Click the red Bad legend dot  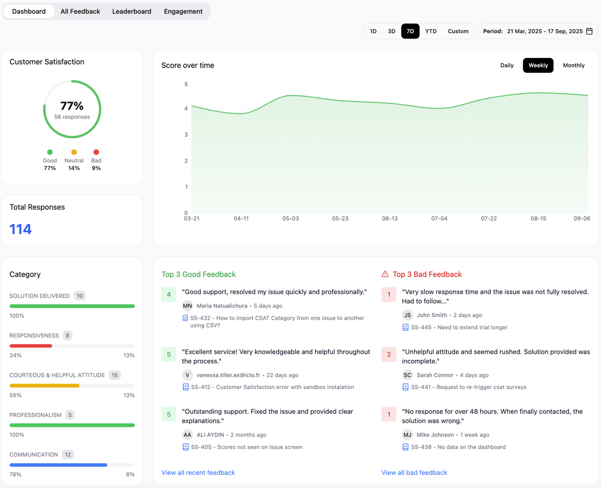[96, 152]
